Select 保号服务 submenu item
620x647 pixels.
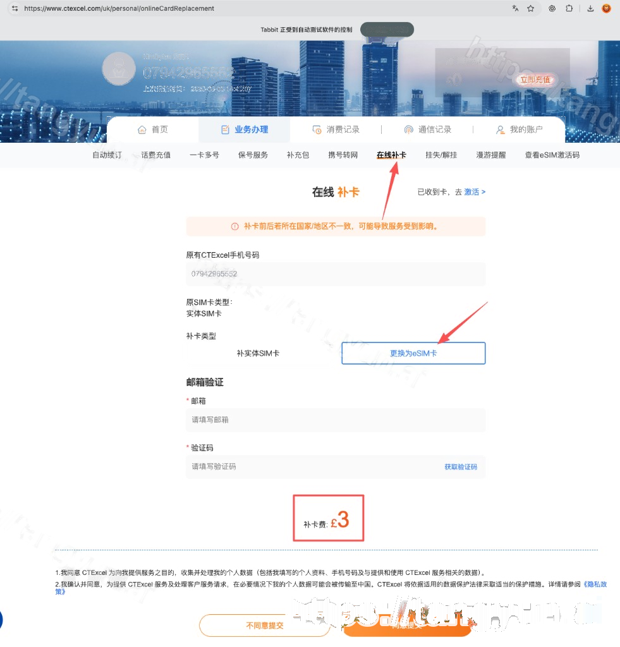[x=253, y=155]
